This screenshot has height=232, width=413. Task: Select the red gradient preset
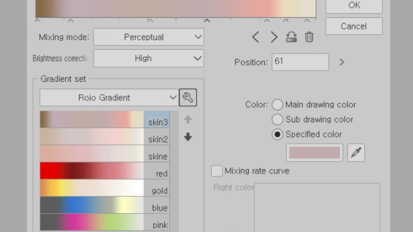[x=104, y=171]
